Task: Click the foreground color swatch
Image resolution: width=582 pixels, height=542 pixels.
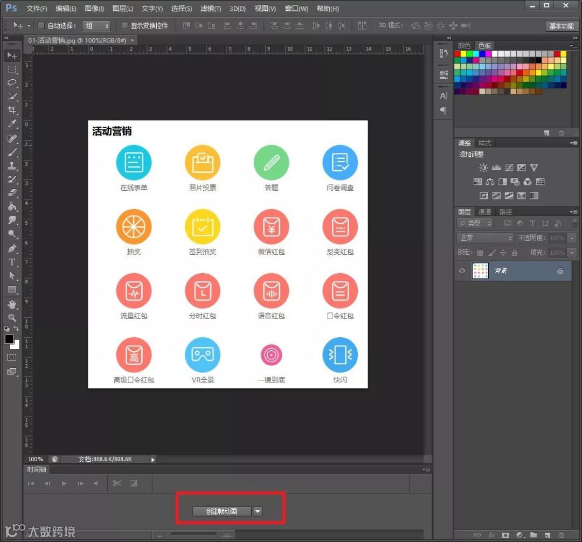Action: pos(9,339)
